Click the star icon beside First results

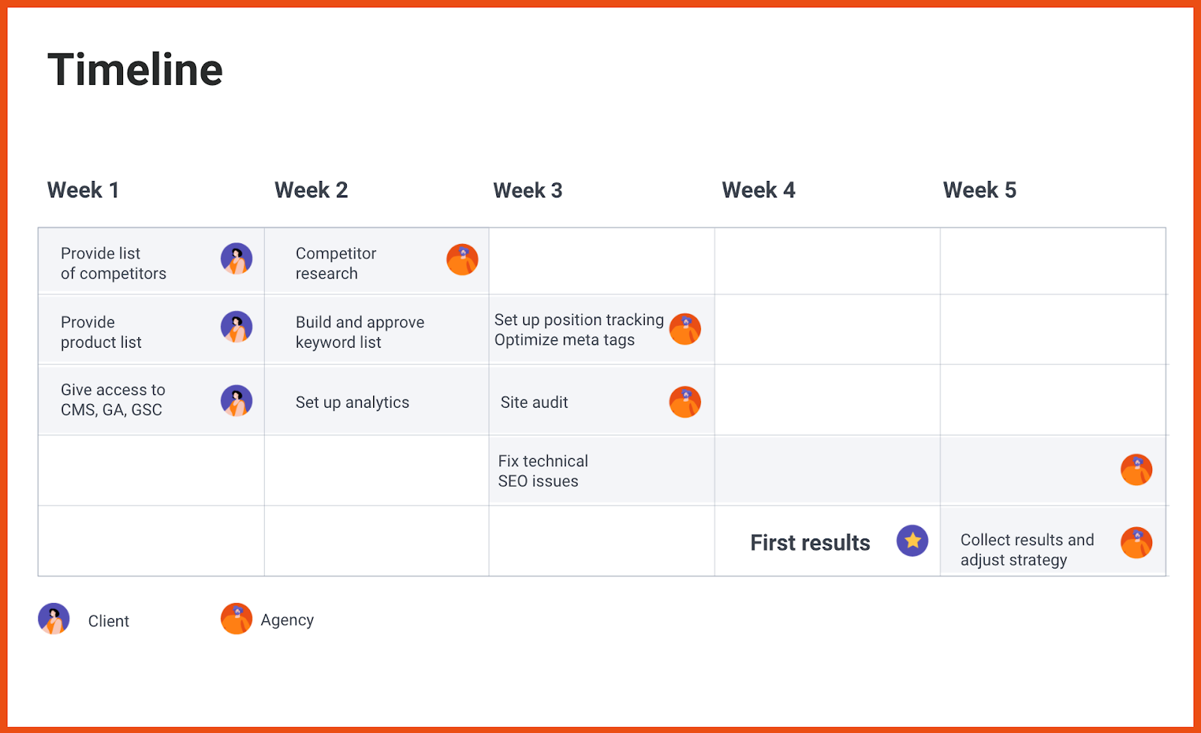pos(913,541)
